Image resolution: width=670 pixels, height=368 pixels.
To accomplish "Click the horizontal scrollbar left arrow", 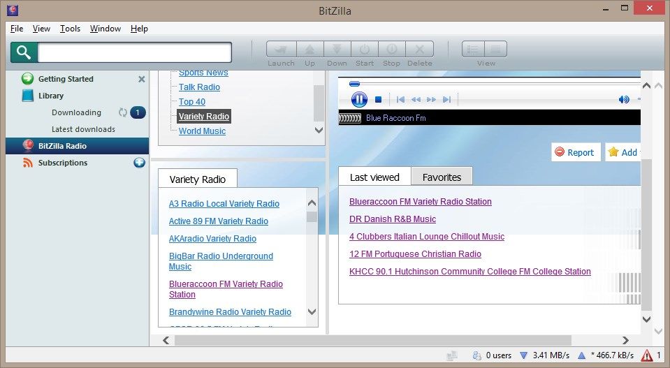I will coord(166,340).
